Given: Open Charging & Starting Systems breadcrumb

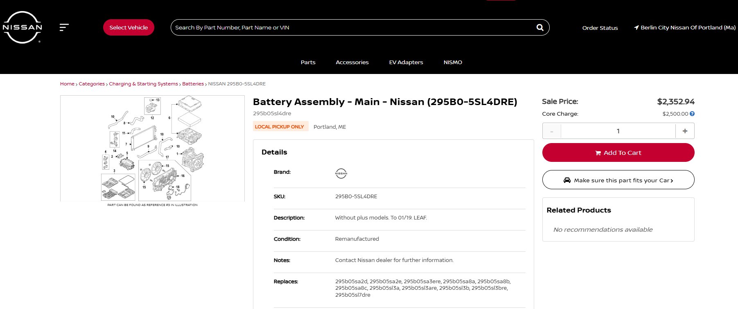Looking at the screenshot, I should [143, 84].
